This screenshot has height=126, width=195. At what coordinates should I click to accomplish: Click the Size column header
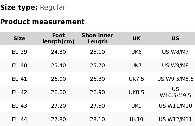click(x=19, y=38)
